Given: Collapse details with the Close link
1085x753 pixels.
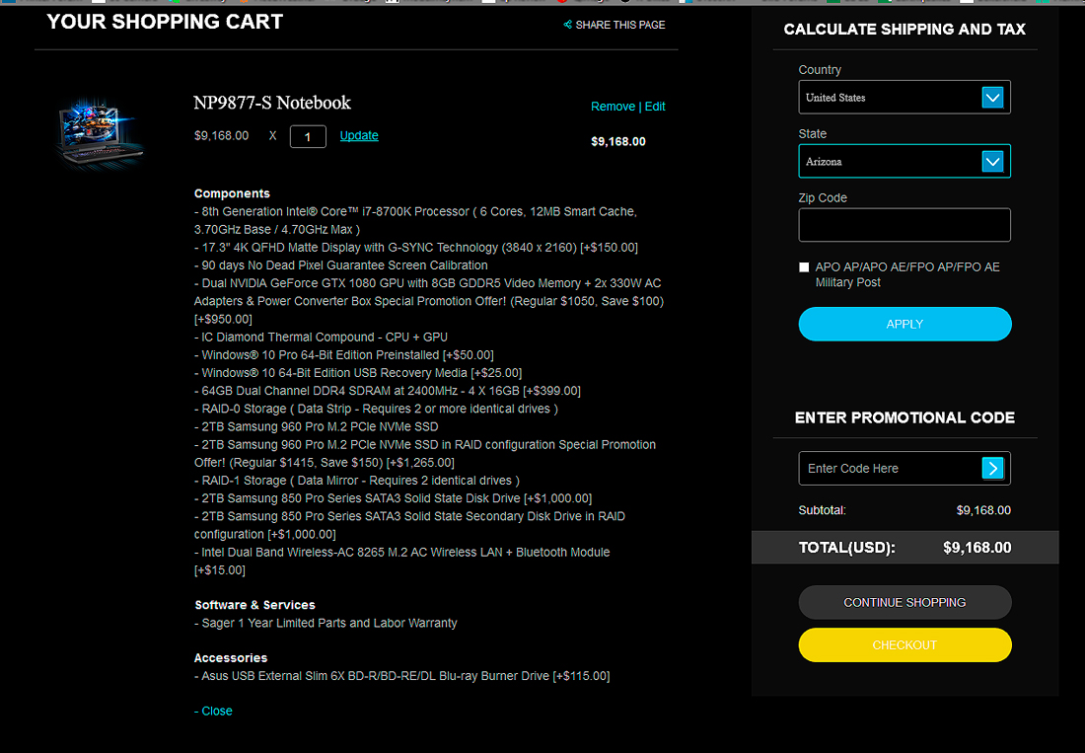Looking at the screenshot, I should pyautogui.click(x=213, y=711).
